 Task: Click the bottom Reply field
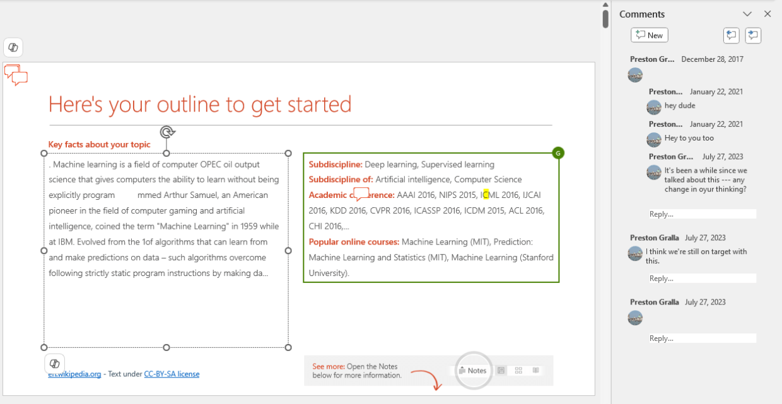pyautogui.click(x=702, y=338)
